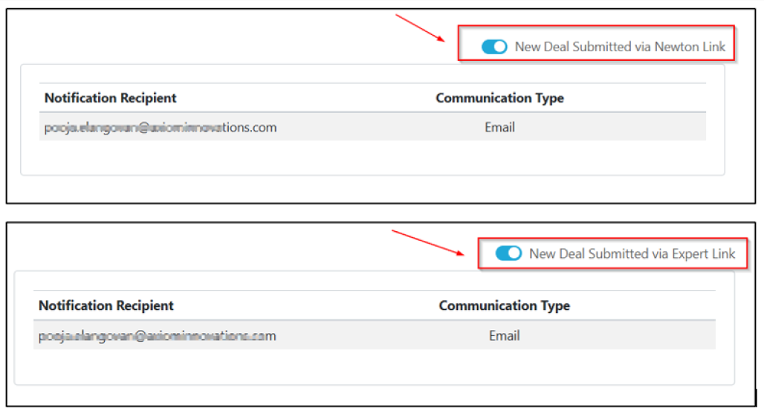The image size is (764, 414).
Task: Click the 'New Deal Submitted via Newton Link' label
Action: point(620,47)
